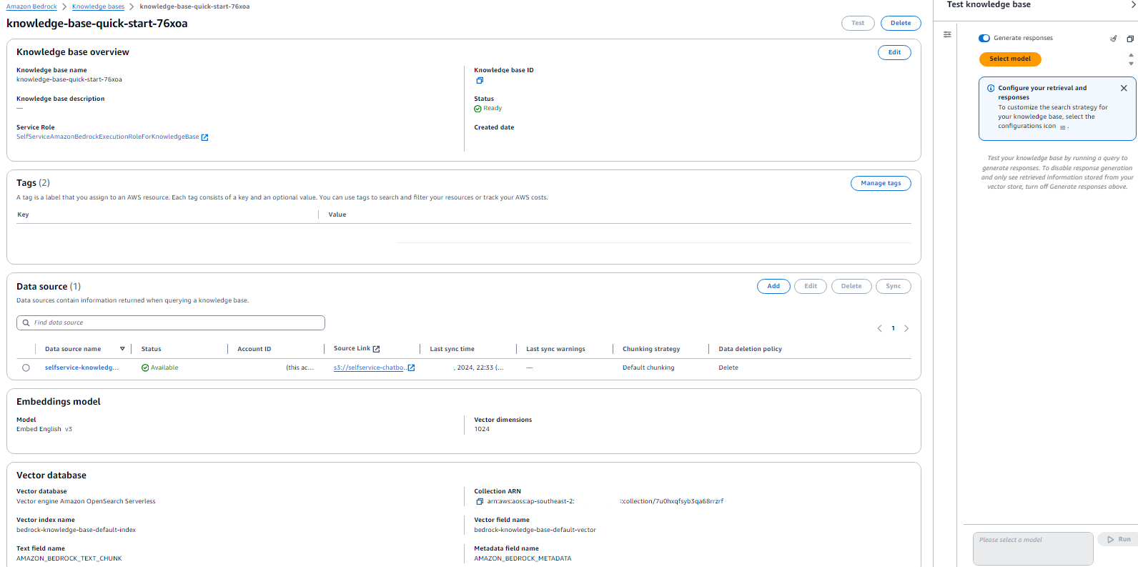This screenshot has height=567, width=1138.
Task: Click the AMAZON_BEDROCK_TEXT_CHUNK value
Action: 69,558
